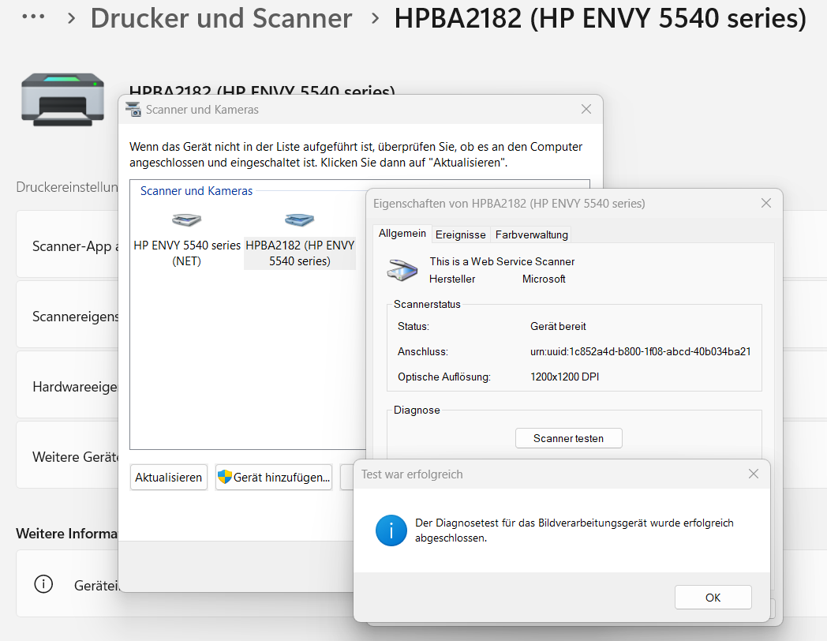Open the Scanner-App settings row

(x=67, y=244)
